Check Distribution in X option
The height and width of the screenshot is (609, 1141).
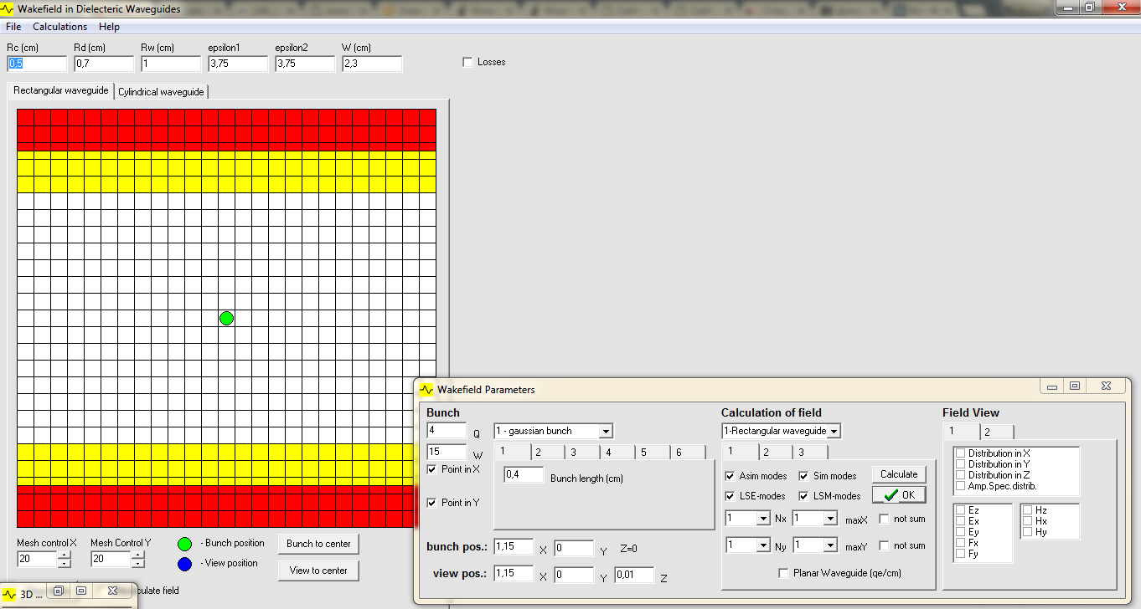pos(961,453)
